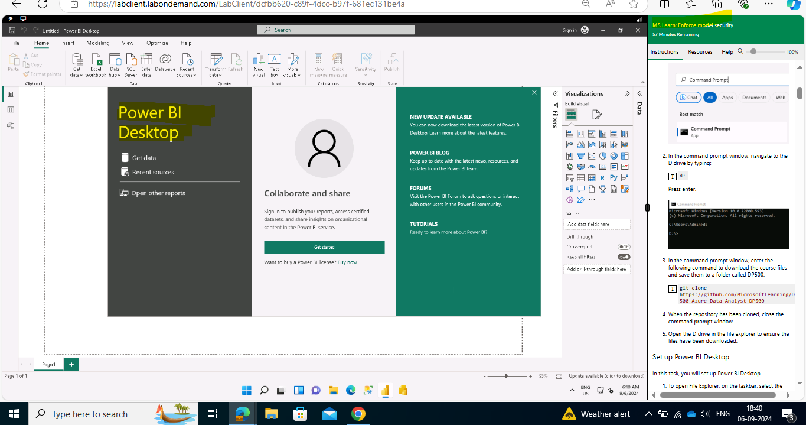Screen dimensions: 806x425
Task: Pick the decomposition tree visual
Action: click(x=570, y=189)
